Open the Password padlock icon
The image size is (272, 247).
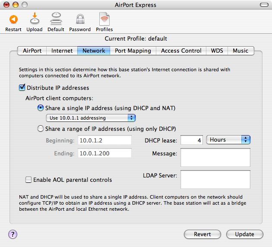click(80, 20)
